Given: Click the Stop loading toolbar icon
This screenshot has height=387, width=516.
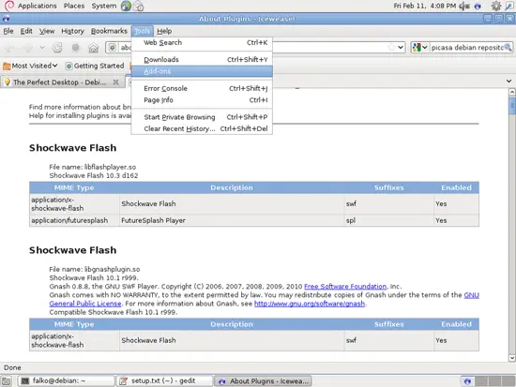Looking at the screenshot, I should [76, 48].
